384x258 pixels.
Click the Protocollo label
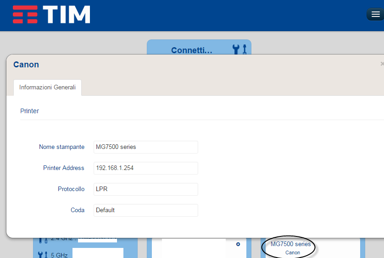71,189
